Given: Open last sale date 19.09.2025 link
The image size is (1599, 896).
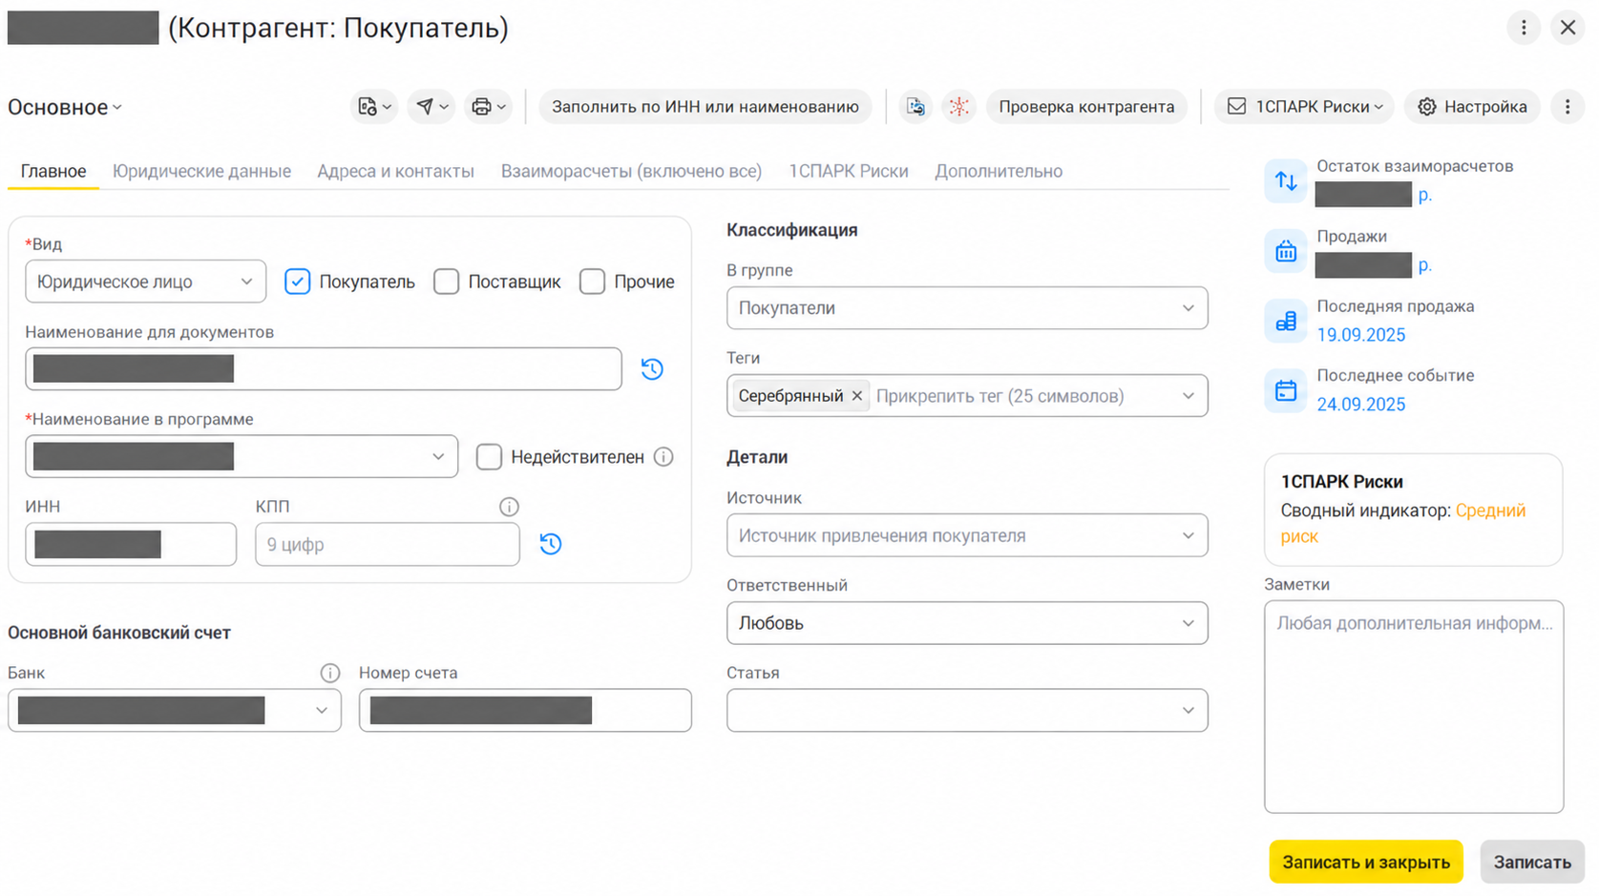Looking at the screenshot, I should pyautogui.click(x=1361, y=335).
